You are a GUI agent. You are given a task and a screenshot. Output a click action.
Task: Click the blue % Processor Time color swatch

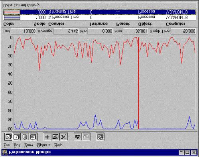(x=12, y=17)
